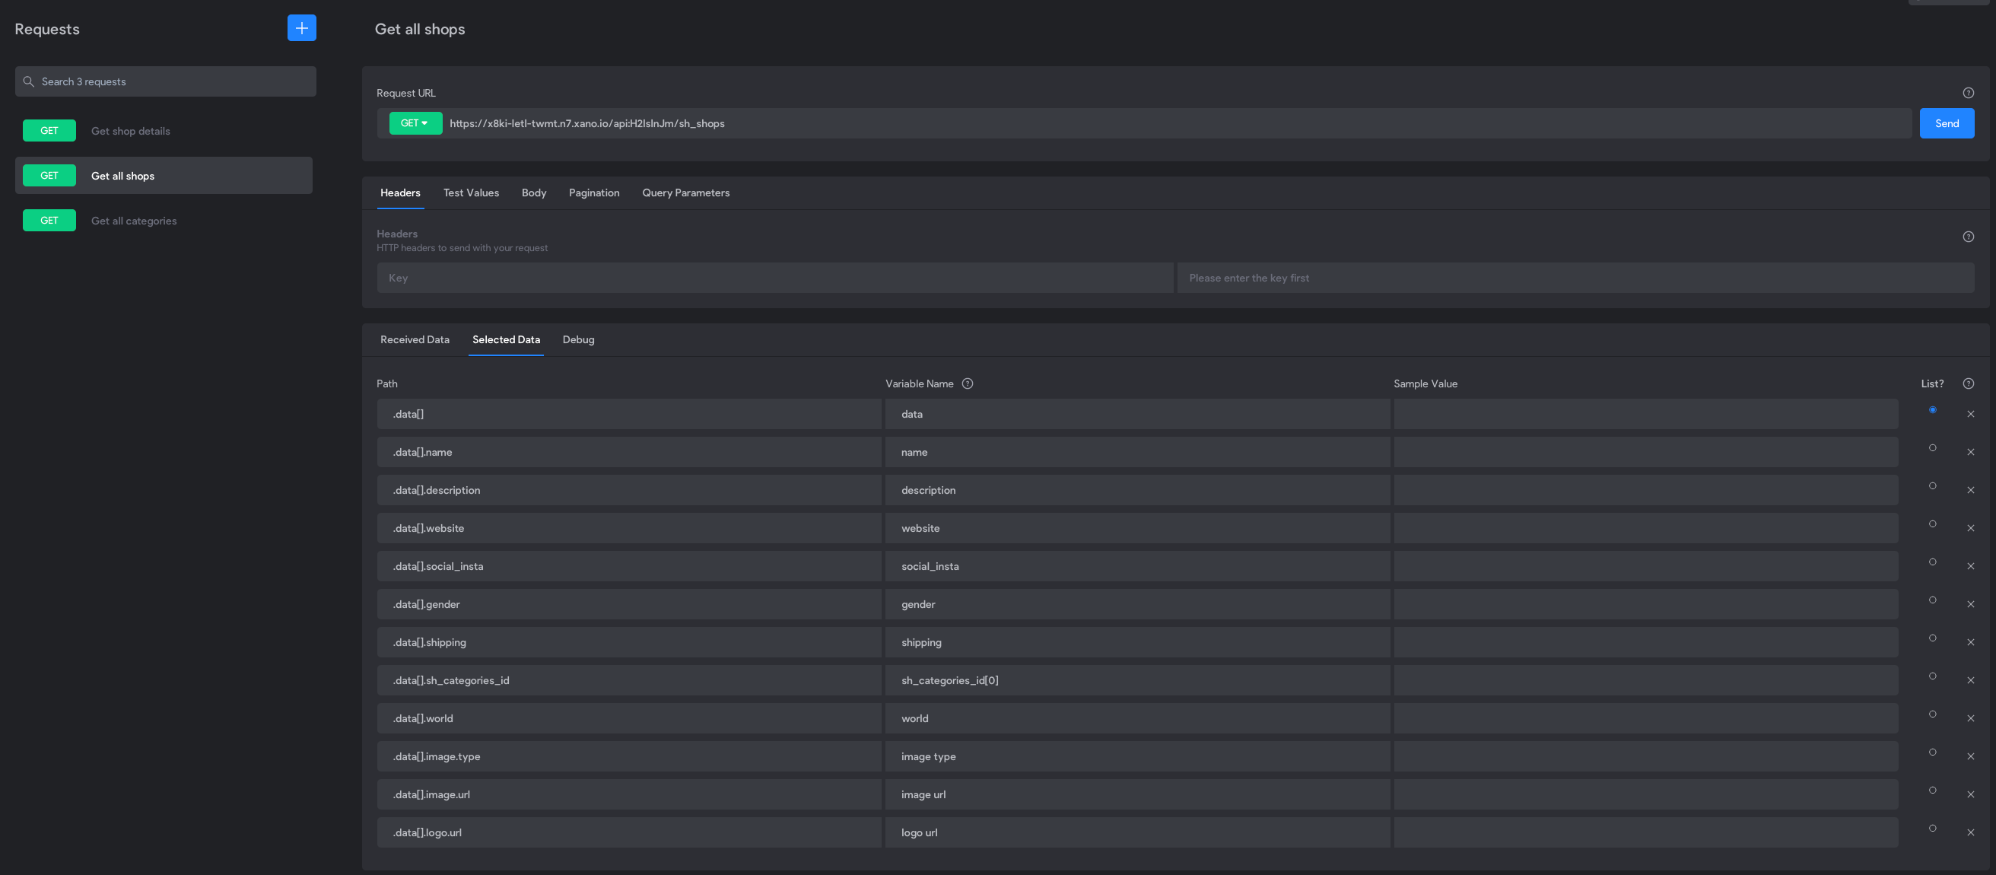Open Headers section help icon

[x=1967, y=237]
